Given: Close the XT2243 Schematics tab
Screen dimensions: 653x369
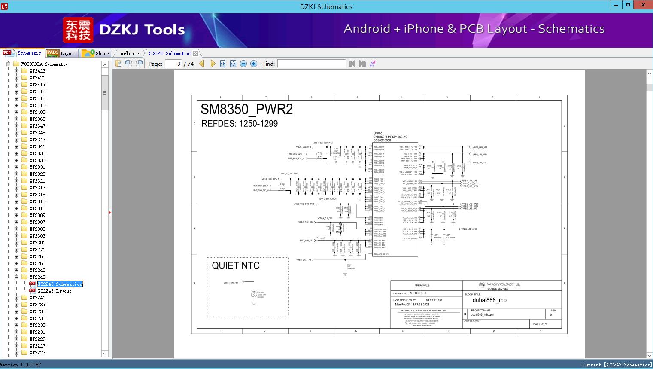Looking at the screenshot, I should point(196,54).
